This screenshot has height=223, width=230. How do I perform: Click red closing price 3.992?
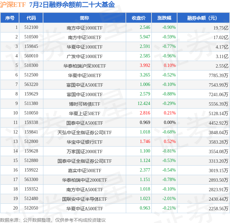click(x=145, y=66)
